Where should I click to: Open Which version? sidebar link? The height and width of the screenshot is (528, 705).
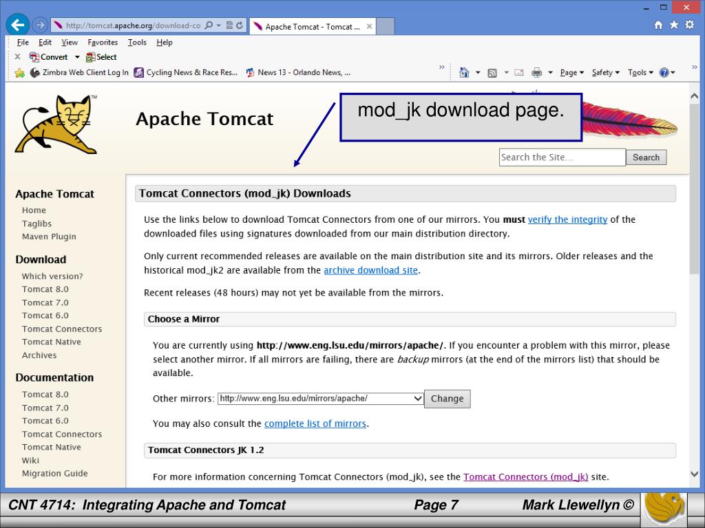(x=52, y=276)
